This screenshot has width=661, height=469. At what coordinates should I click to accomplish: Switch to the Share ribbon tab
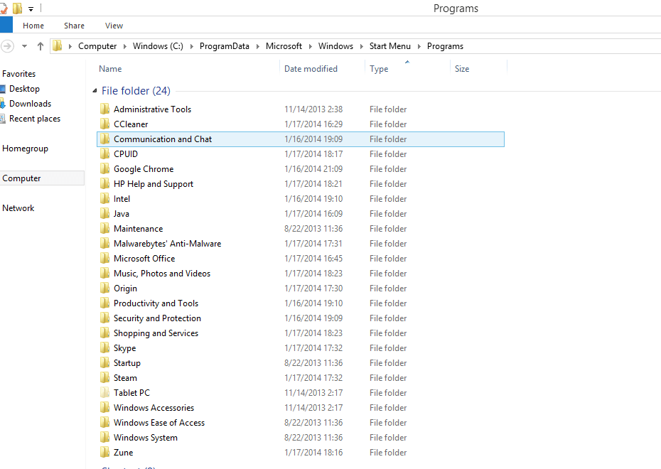pyautogui.click(x=74, y=25)
